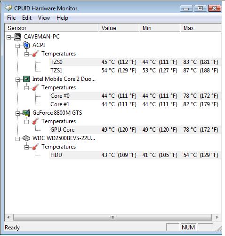Open the Help menu

point(62,18)
